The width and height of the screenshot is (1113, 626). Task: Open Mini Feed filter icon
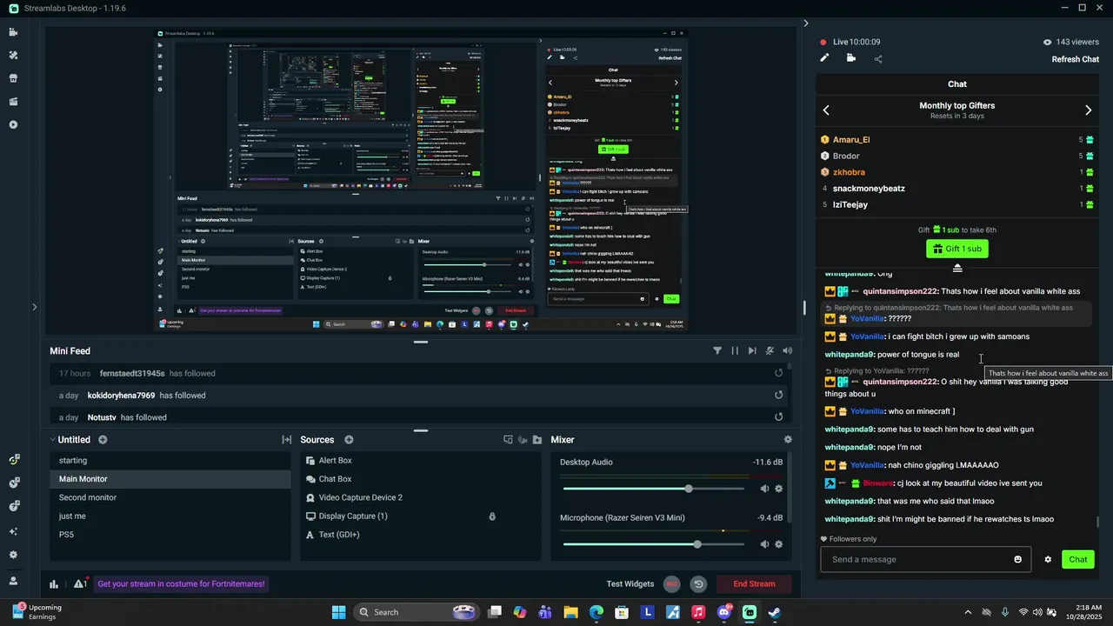click(717, 351)
